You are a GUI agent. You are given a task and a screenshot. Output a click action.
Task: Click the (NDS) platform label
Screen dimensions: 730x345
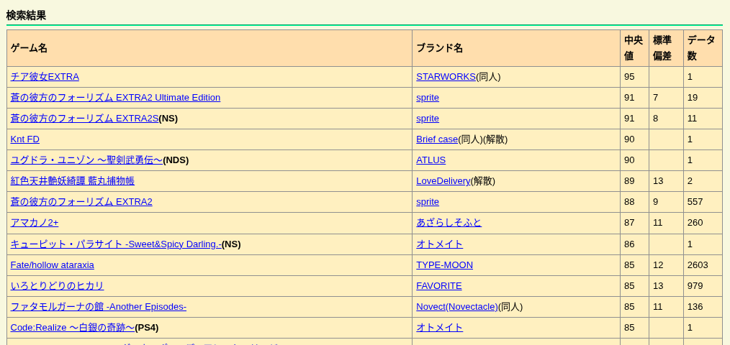pos(176,160)
